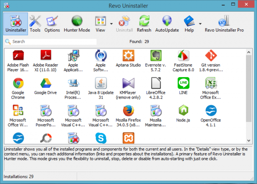Click the scroll up arrow

[249, 52]
